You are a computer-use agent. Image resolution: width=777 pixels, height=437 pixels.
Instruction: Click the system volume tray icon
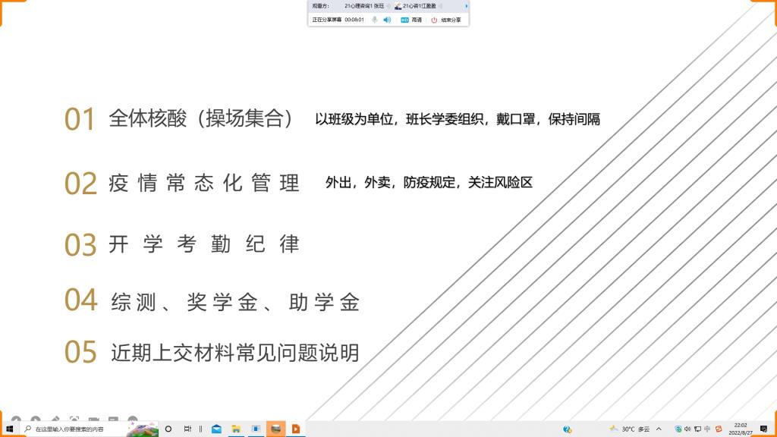coord(687,429)
